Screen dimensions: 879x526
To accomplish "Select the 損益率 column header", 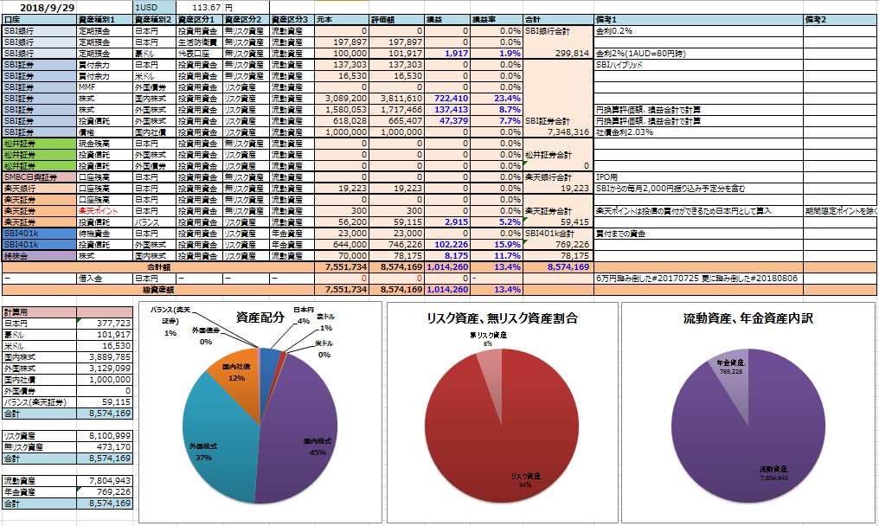I will (x=496, y=20).
